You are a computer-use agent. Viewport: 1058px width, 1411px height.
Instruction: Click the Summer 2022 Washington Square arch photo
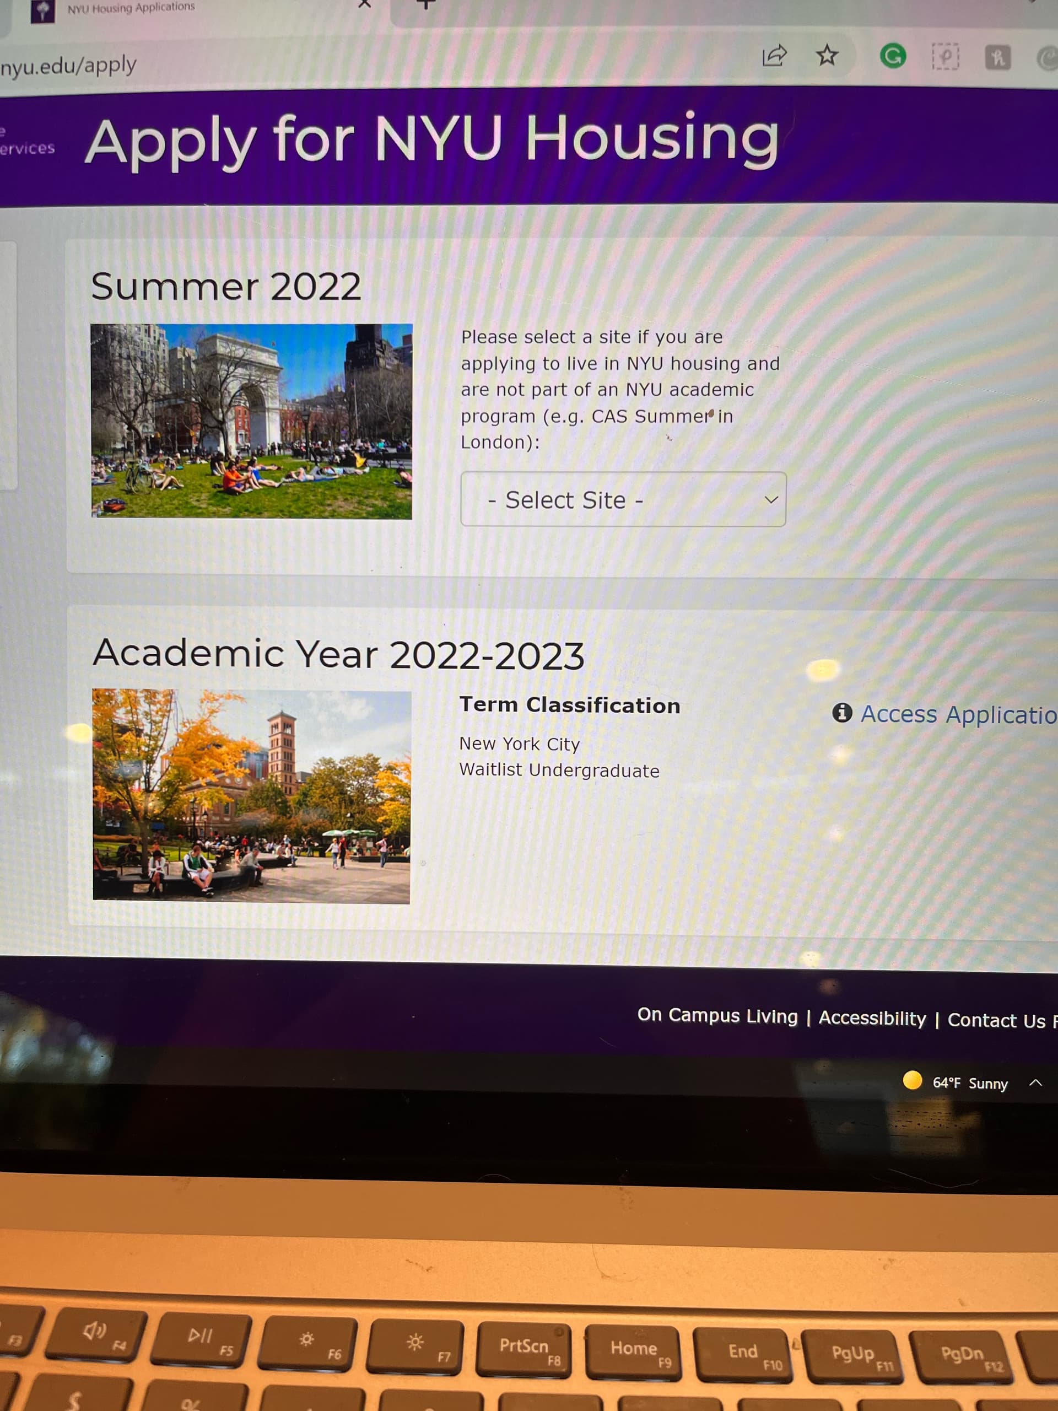[251, 421]
